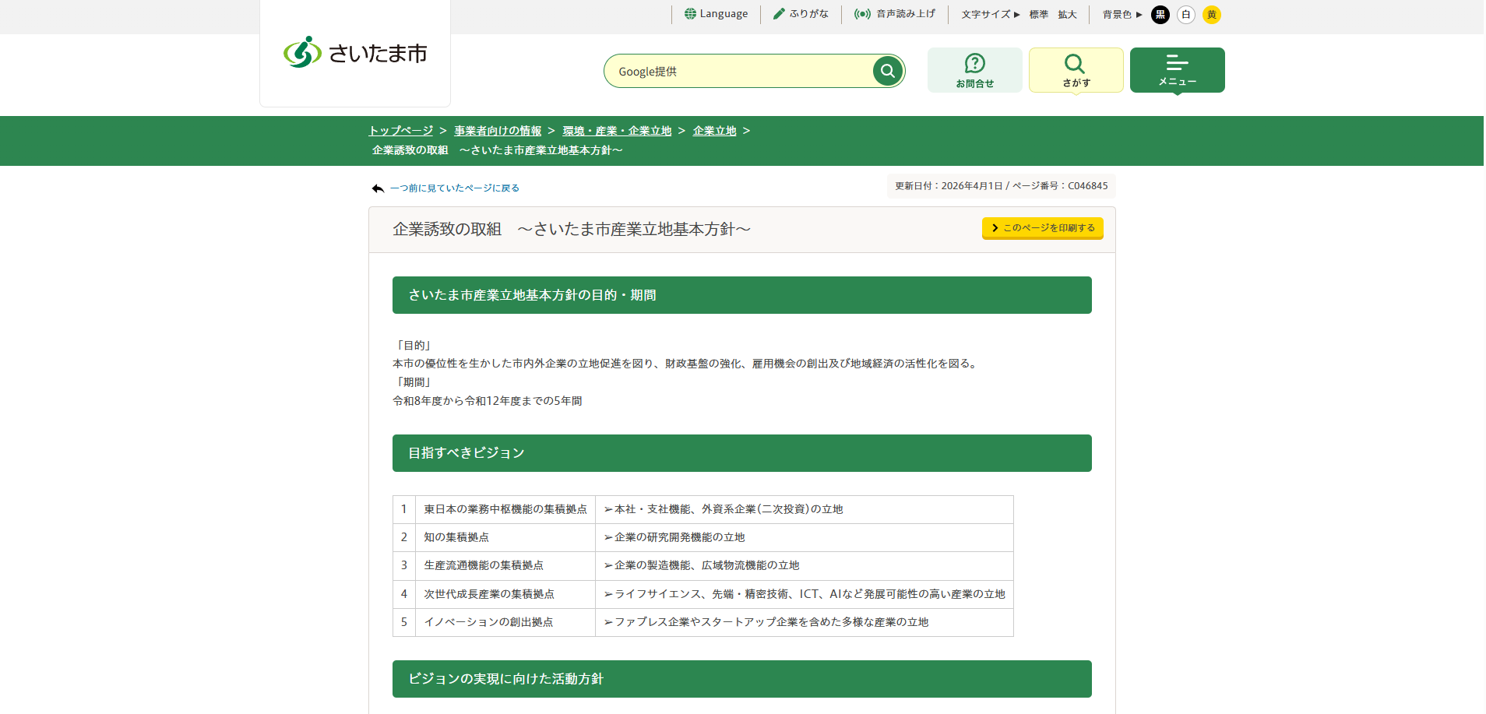Click the pencil furigana icon

point(779,14)
